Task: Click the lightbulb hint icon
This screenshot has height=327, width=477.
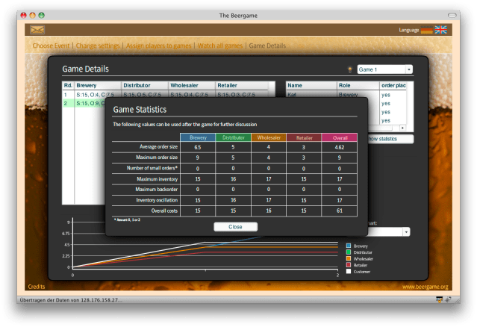Action: 350,69
